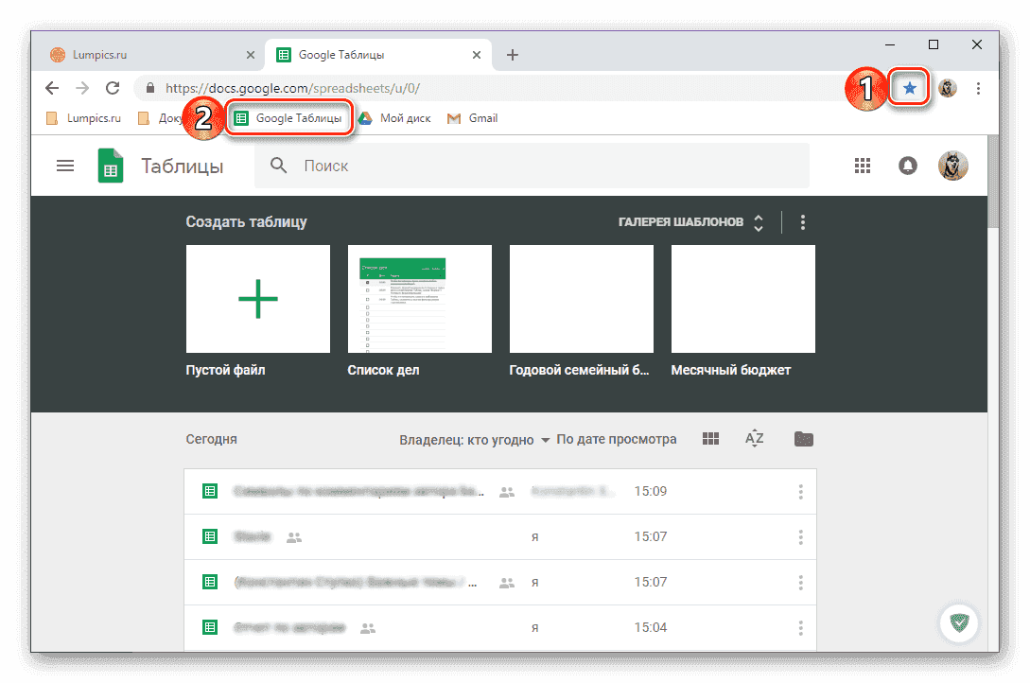Click the Google Таблицы bookmark link

point(289,117)
